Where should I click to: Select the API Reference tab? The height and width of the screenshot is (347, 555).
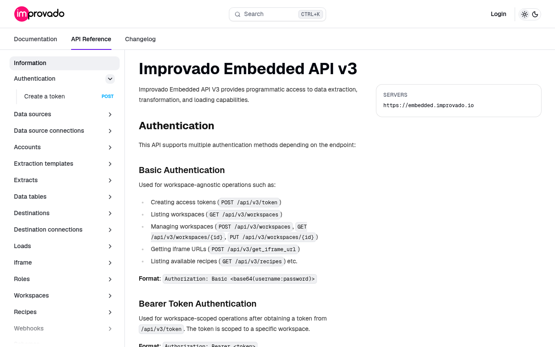tap(91, 39)
